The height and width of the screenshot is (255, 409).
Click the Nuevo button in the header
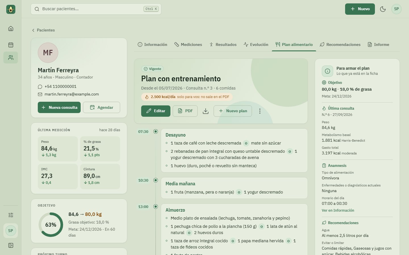pos(360,9)
